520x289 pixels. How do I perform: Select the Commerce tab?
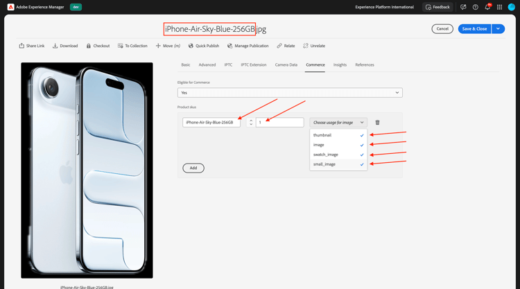[315, 65]
